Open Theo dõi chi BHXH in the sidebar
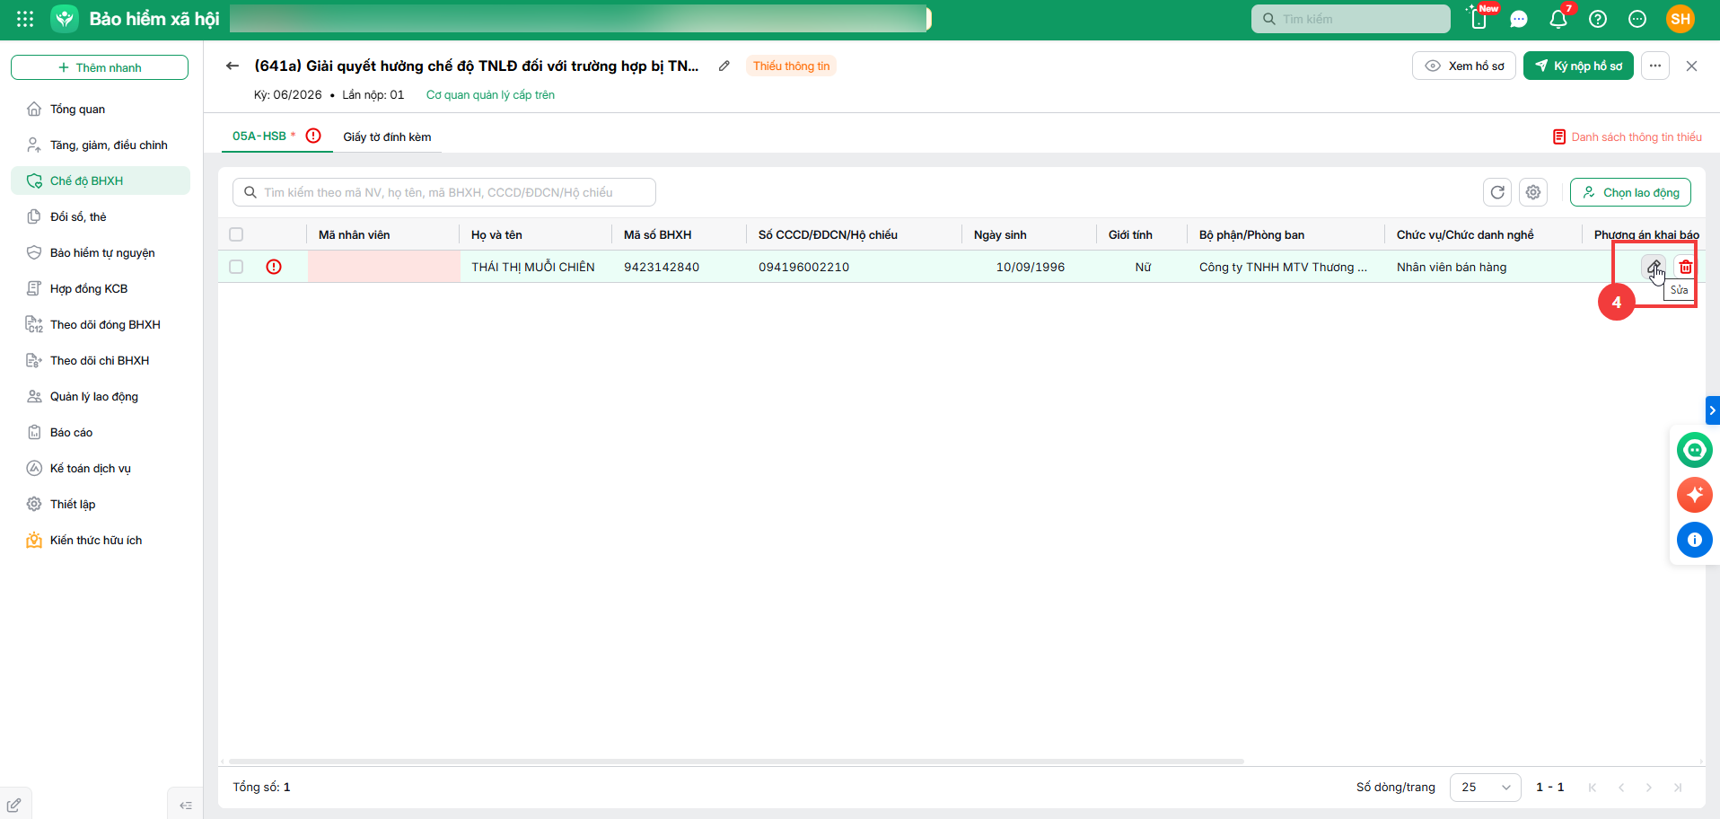This screenshot has width=1720, height=819. tap(101, 360)
